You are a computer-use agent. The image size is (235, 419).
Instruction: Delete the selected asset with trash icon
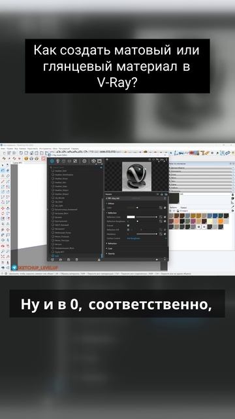(77, 259)
